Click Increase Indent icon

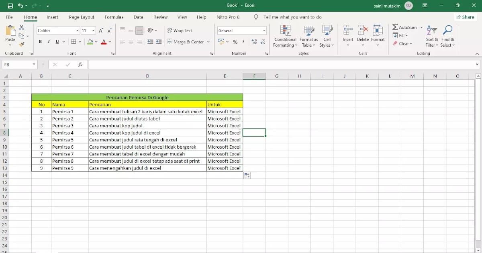tap(159, 42)
